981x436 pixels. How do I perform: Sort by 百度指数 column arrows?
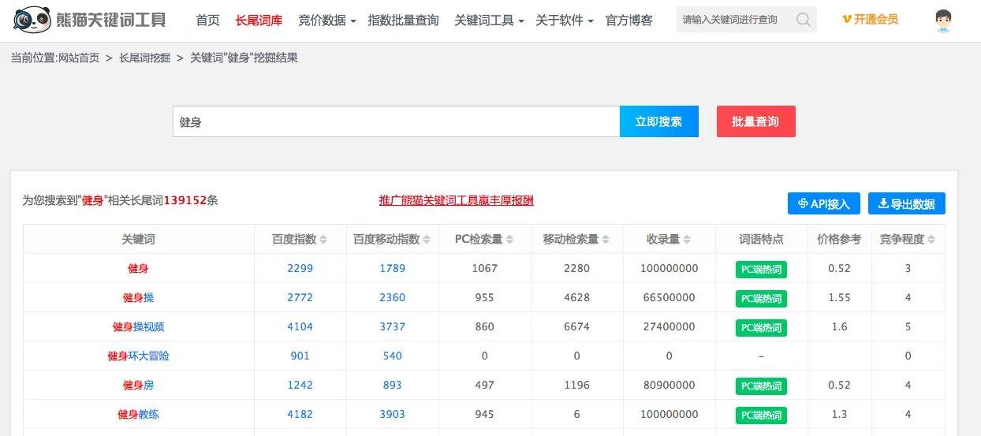[323, 240]
